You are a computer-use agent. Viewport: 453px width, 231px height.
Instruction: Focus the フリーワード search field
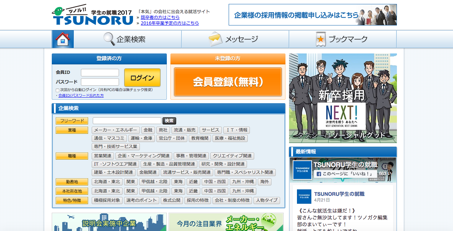(x=127, y=121)
